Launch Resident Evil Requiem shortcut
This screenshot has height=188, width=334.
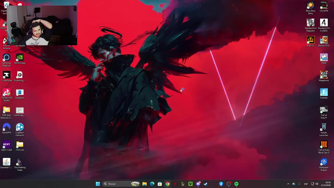(311, 26)
